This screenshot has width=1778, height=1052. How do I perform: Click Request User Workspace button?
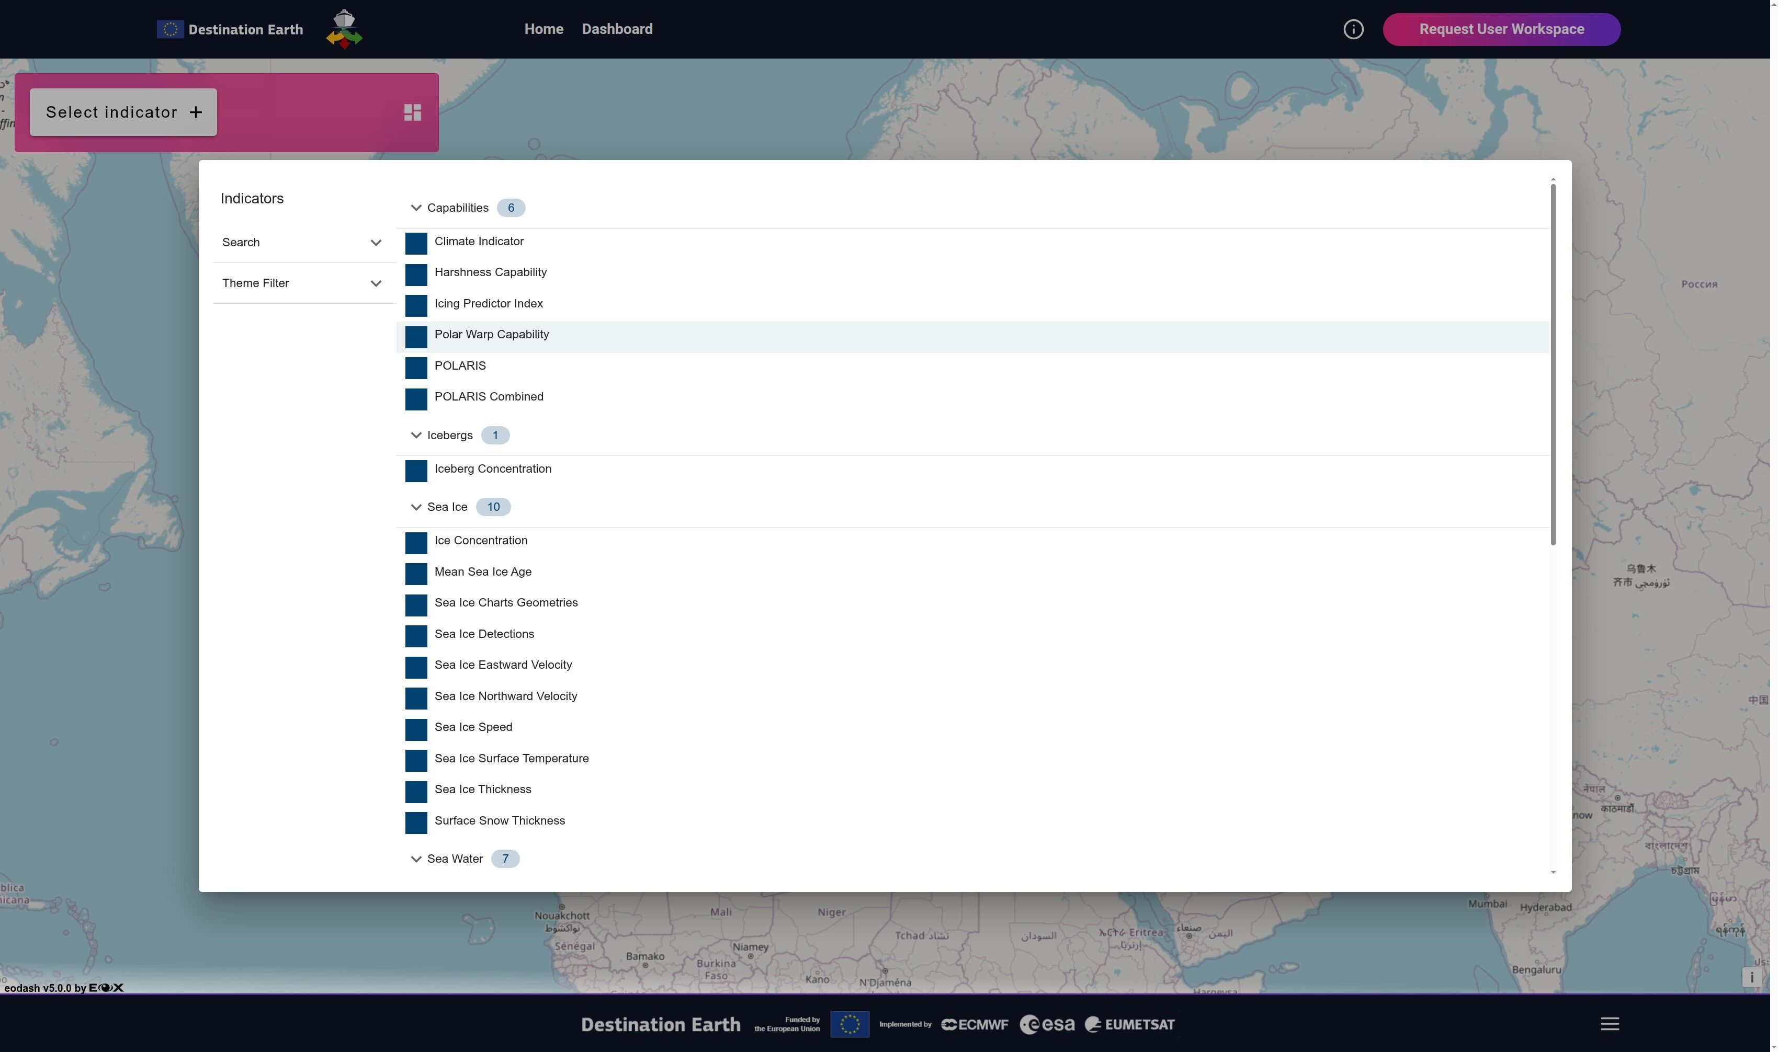click(x=1501, y=29)
